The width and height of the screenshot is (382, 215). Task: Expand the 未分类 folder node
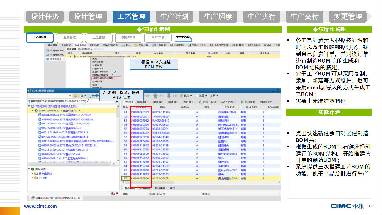pos(33,178)
